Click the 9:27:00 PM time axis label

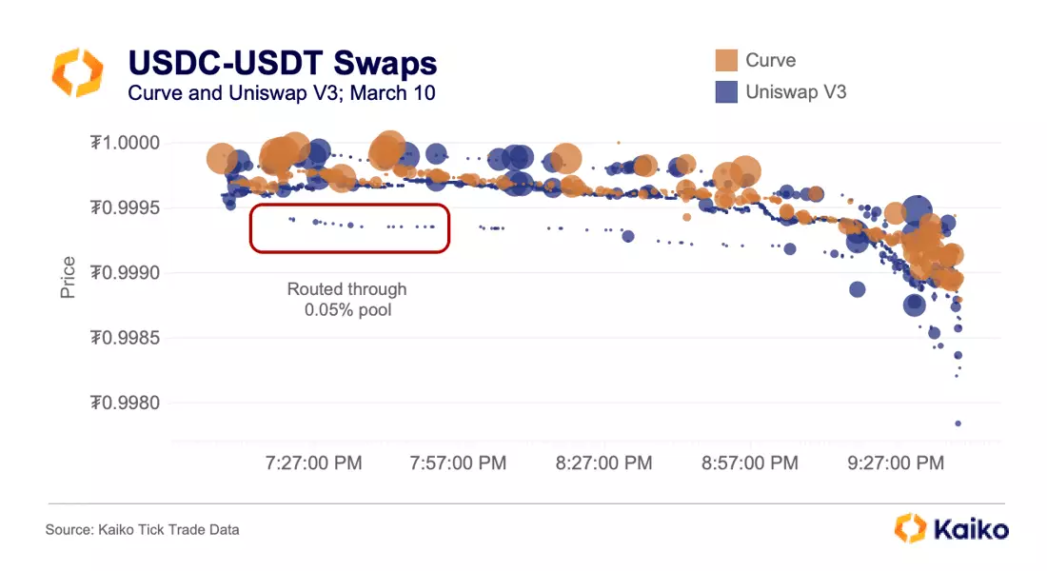(x=896, y=463)
